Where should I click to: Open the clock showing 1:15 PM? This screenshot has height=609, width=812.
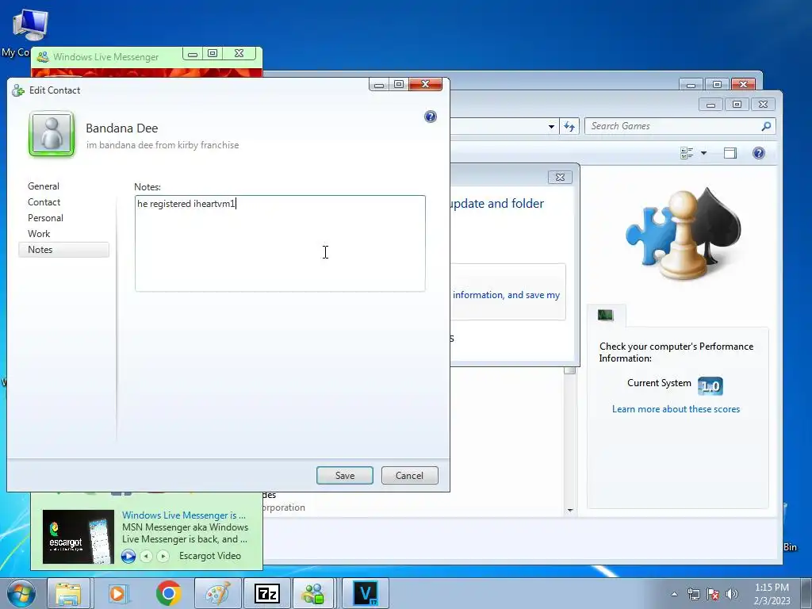click(x=772, y=594)
